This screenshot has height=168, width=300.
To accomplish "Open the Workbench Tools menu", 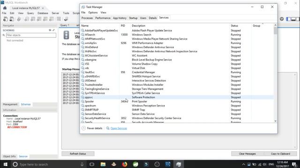I will tap(66, 13).
